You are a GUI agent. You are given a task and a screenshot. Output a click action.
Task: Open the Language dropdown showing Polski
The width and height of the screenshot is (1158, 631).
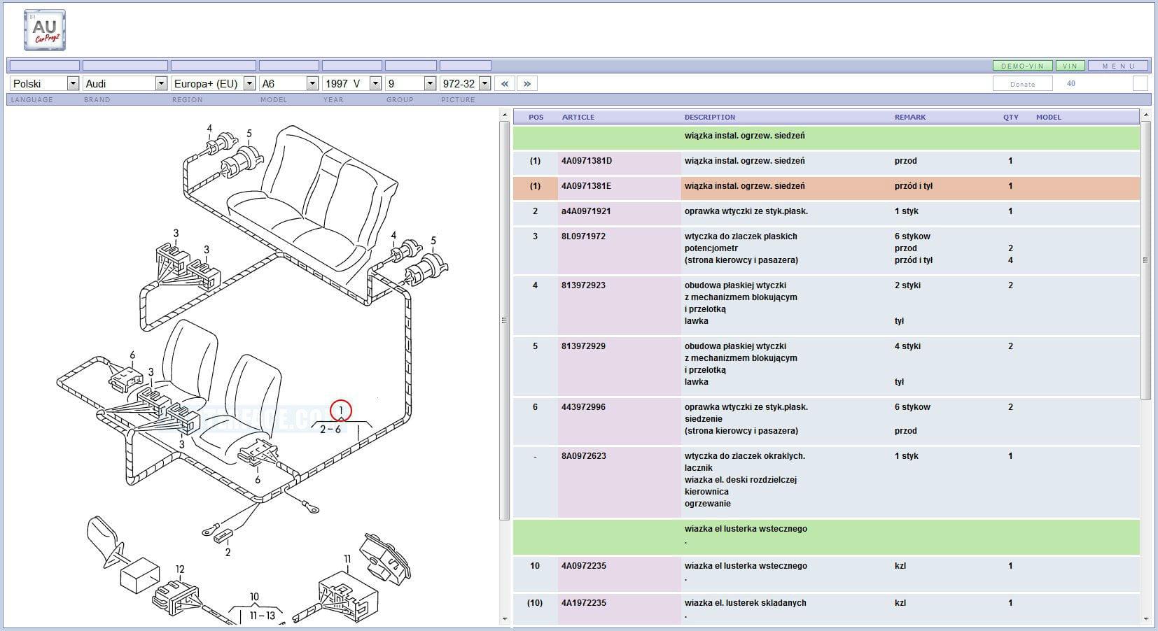44,83
